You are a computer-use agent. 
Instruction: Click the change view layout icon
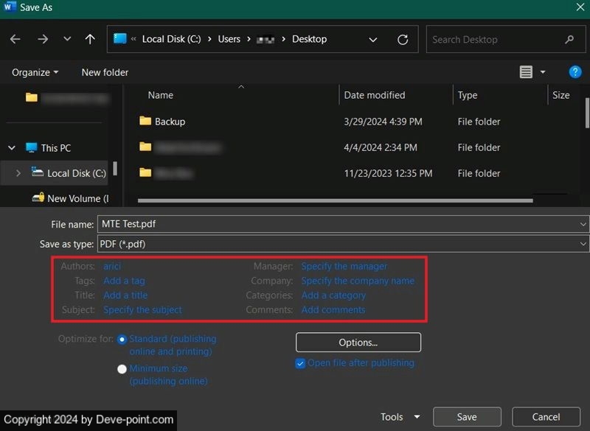(526, 72)
